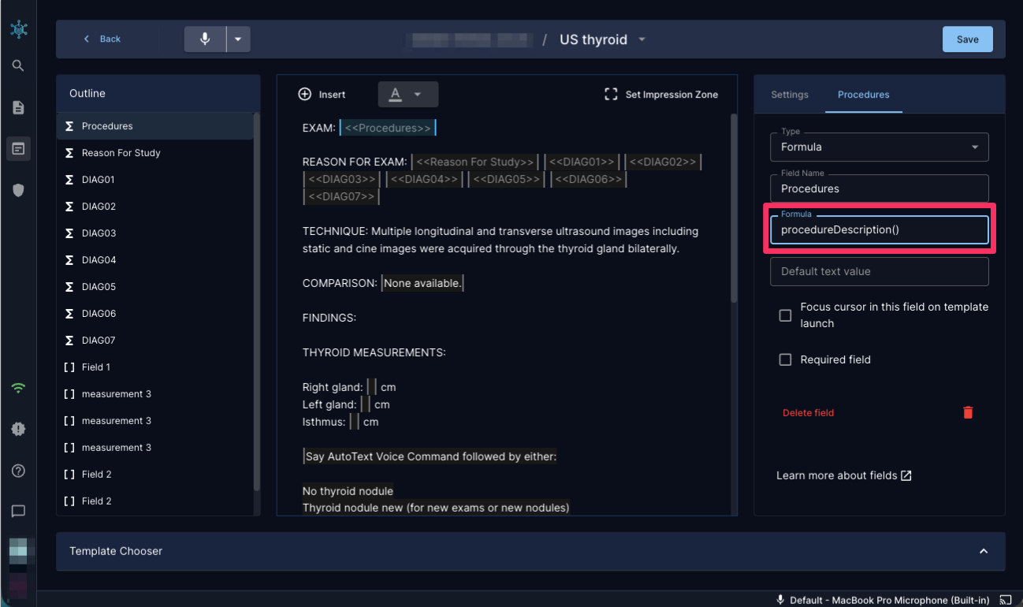Click the red trash delete icon

(968, 412)
